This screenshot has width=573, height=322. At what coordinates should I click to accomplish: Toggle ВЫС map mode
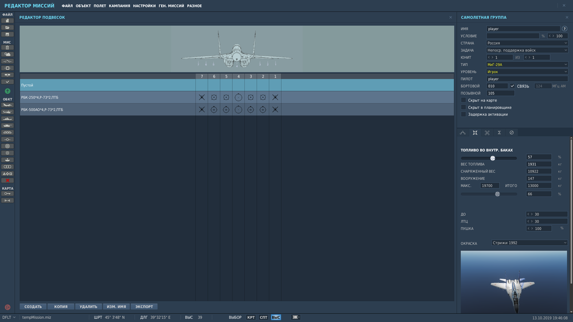[276, 317]
